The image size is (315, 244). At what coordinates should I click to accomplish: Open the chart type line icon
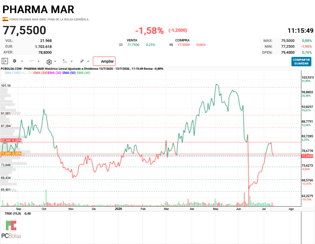tap(31, 61)
